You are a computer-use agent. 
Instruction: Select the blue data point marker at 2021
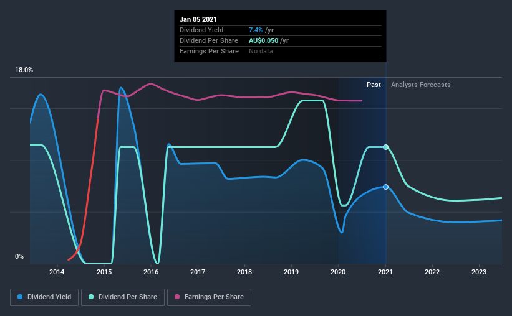(x=385, y=187)
